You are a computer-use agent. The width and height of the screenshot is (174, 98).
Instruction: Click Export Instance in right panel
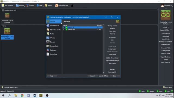(166, 57)
